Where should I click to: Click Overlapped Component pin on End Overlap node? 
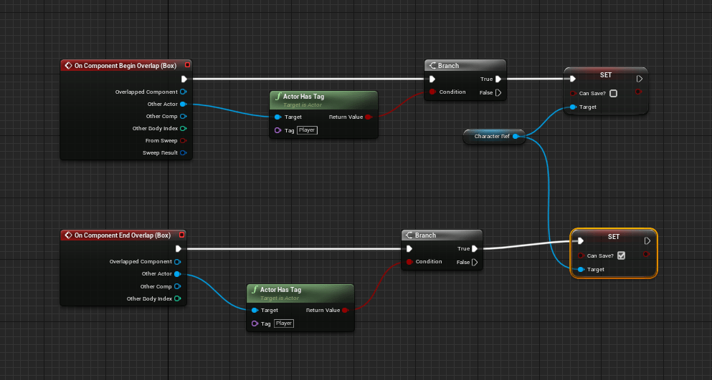point(178,262)
